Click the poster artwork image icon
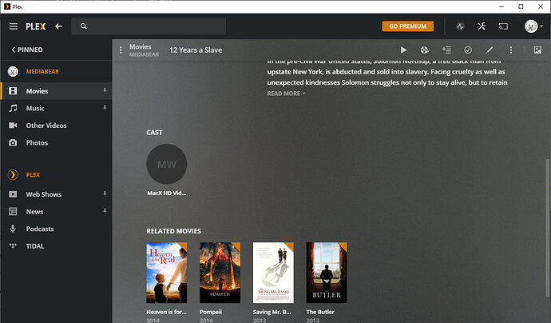This screenshot has height=323, width=551. (x=537, y=50)
